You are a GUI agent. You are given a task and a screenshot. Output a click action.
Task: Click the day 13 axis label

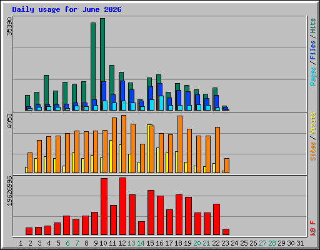131,243
